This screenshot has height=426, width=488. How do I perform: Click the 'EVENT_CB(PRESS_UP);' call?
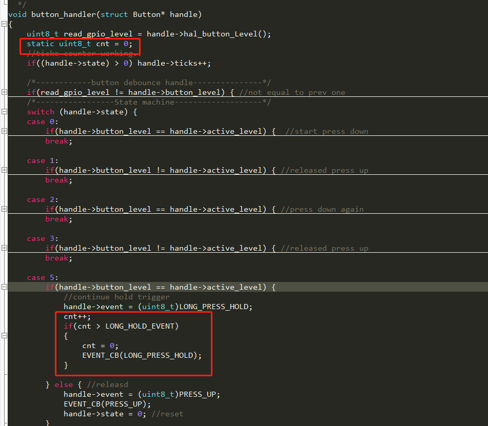click(x=107, y=404)
